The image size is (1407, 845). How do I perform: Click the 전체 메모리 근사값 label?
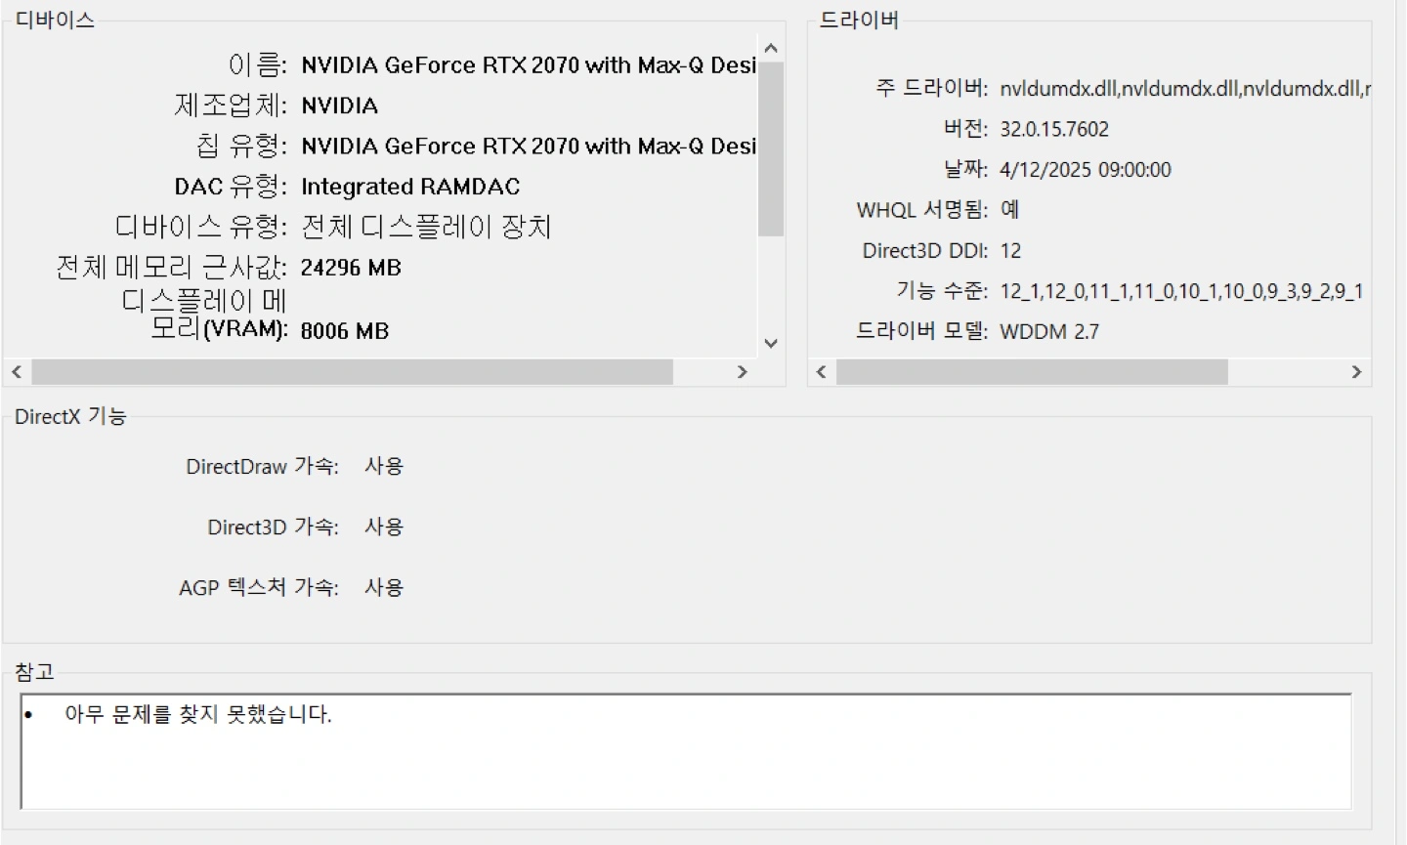[172, 268]
